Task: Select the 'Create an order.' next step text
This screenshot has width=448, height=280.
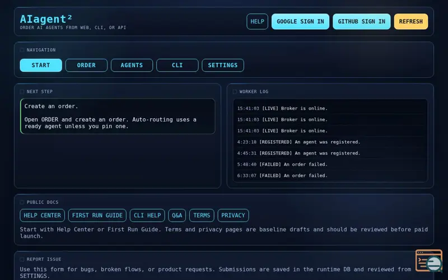Action: [51, 106]
